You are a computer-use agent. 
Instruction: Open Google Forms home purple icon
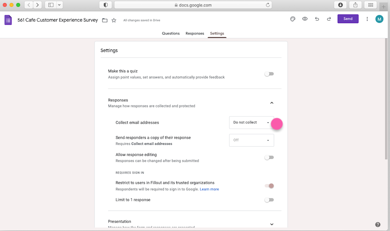click(x=8, y=20)
